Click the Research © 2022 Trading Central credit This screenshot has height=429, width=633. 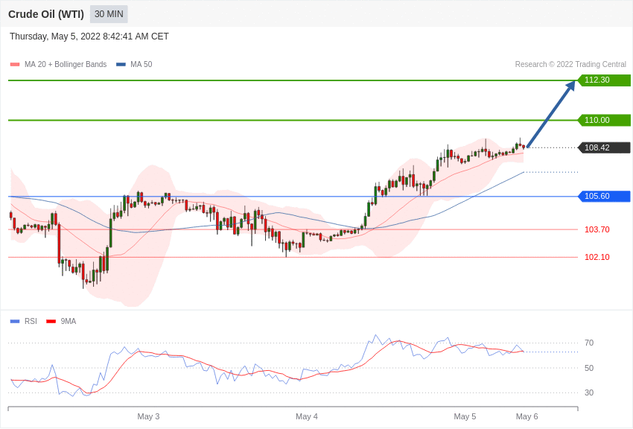pos(570,65)
